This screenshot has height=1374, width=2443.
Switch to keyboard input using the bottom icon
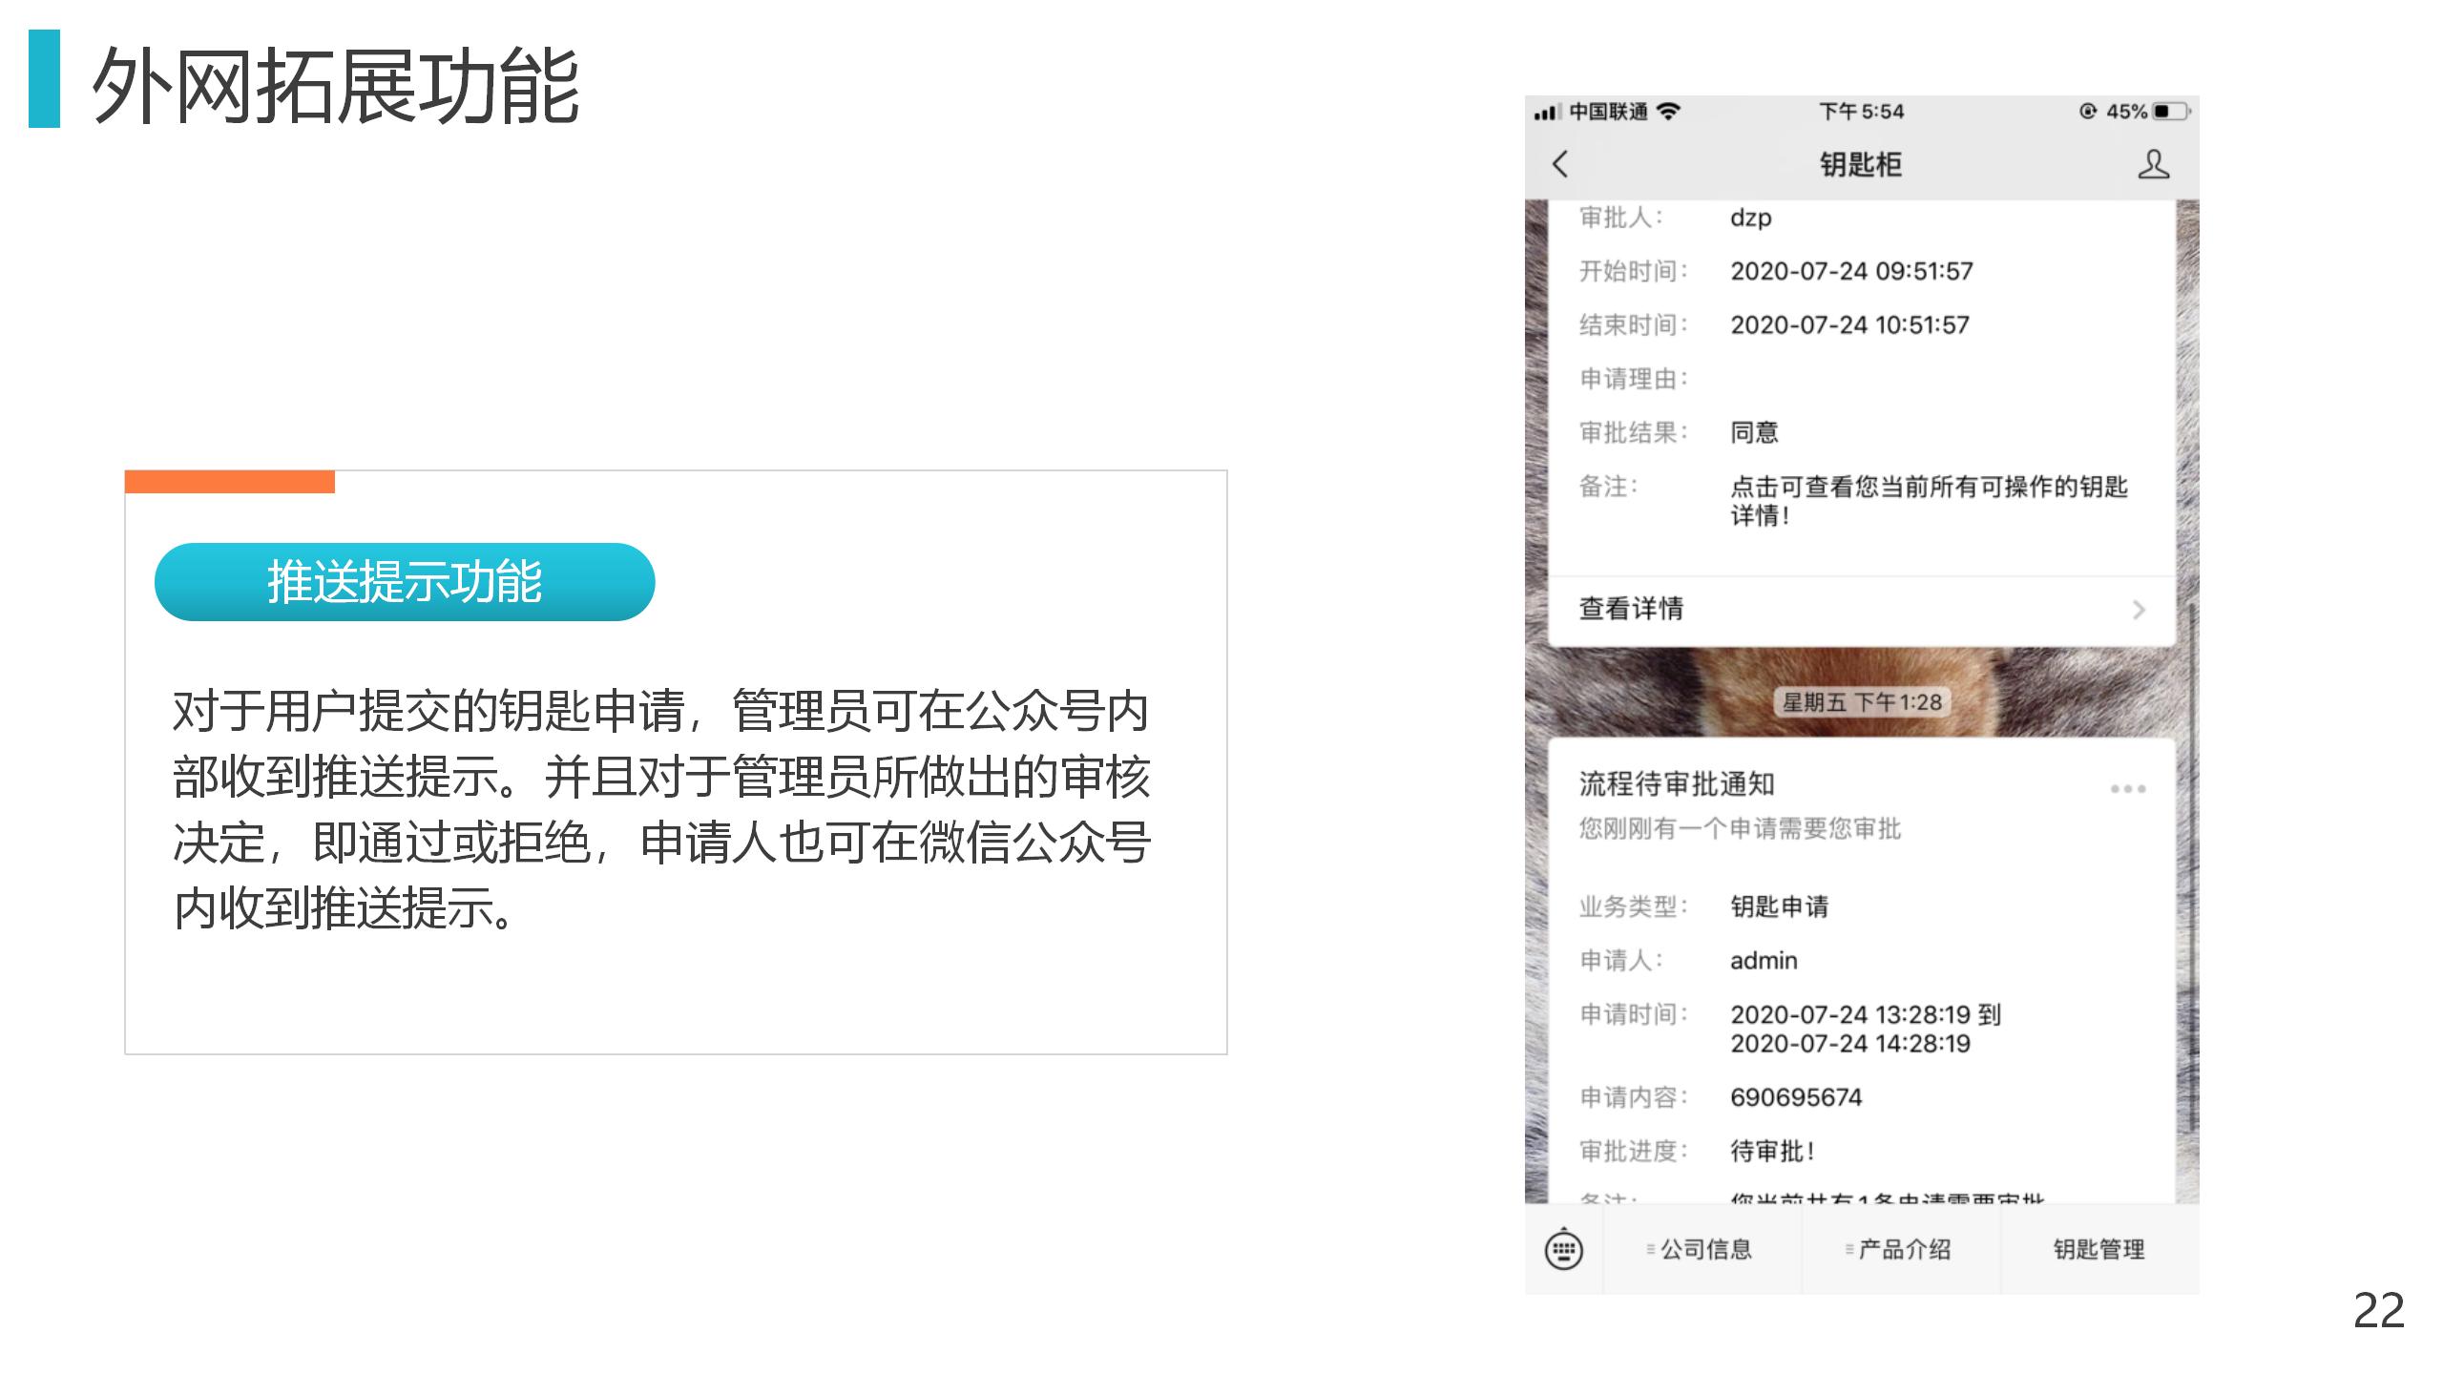[x=1563, y=1249]
